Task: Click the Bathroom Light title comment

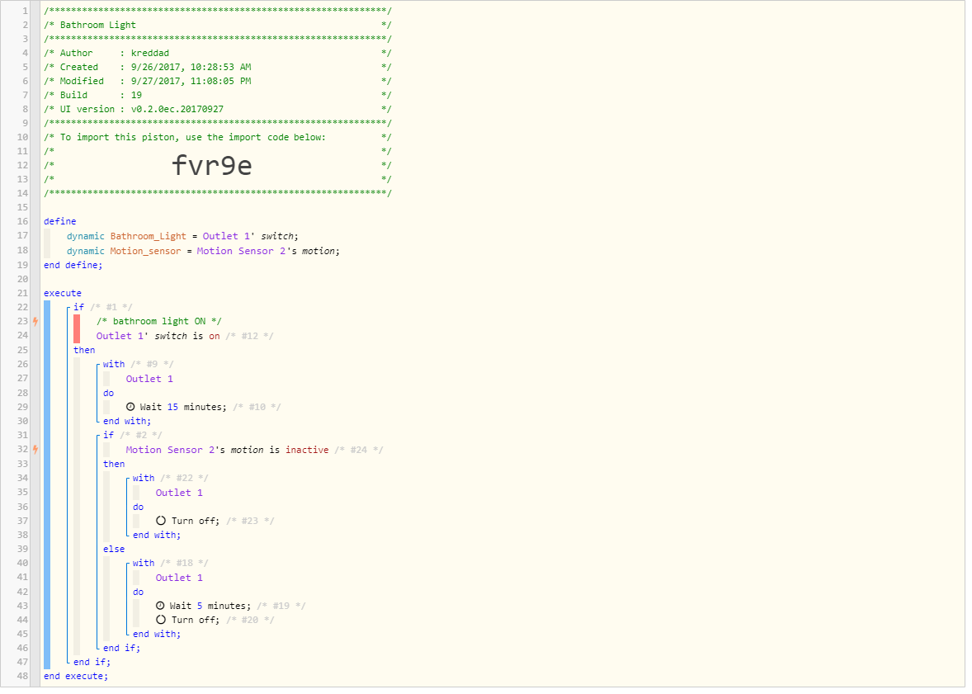Action: click(98, 25)
